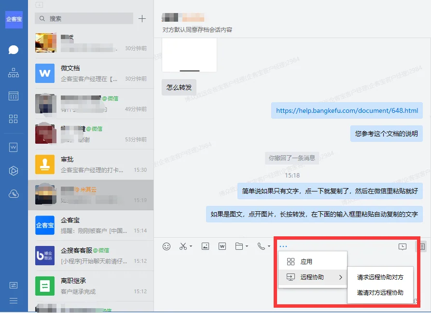The image size is (431, 313).
Task: Click the 怎么转发 message bubble
Action: point(179,87)
